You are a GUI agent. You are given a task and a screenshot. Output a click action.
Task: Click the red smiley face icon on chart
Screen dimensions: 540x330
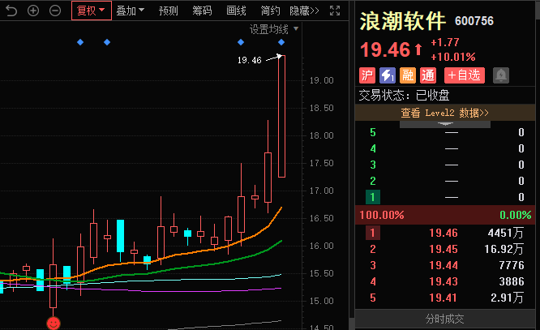coord(54,324)
